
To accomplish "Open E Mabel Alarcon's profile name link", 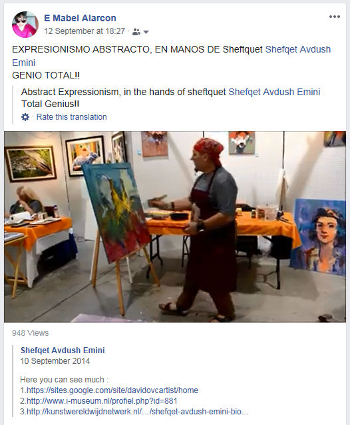I will pos(80,18).
